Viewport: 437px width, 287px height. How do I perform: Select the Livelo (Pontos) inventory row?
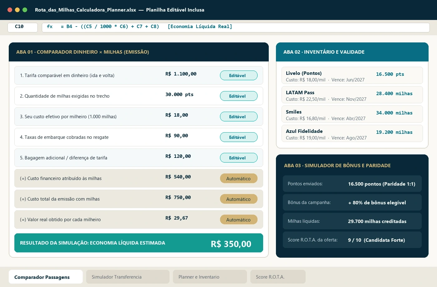pos(352,75)
